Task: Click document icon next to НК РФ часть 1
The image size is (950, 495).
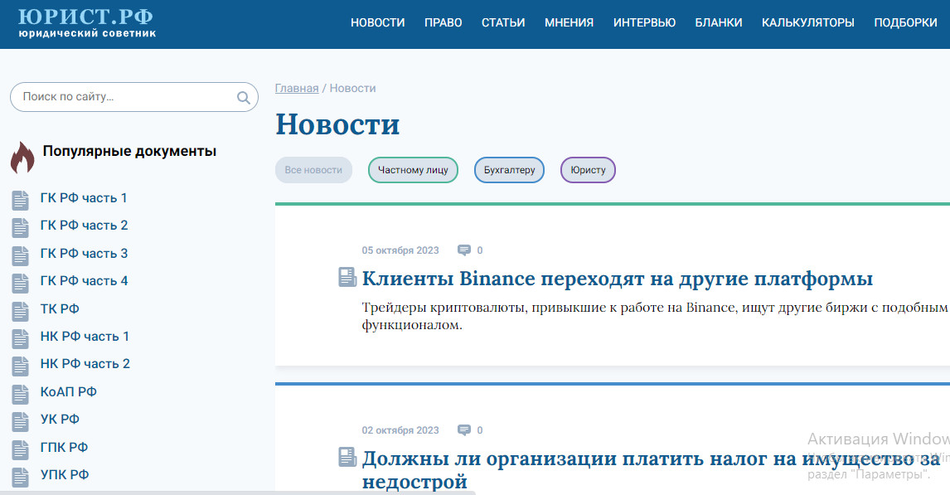Action: click(21, 338)
